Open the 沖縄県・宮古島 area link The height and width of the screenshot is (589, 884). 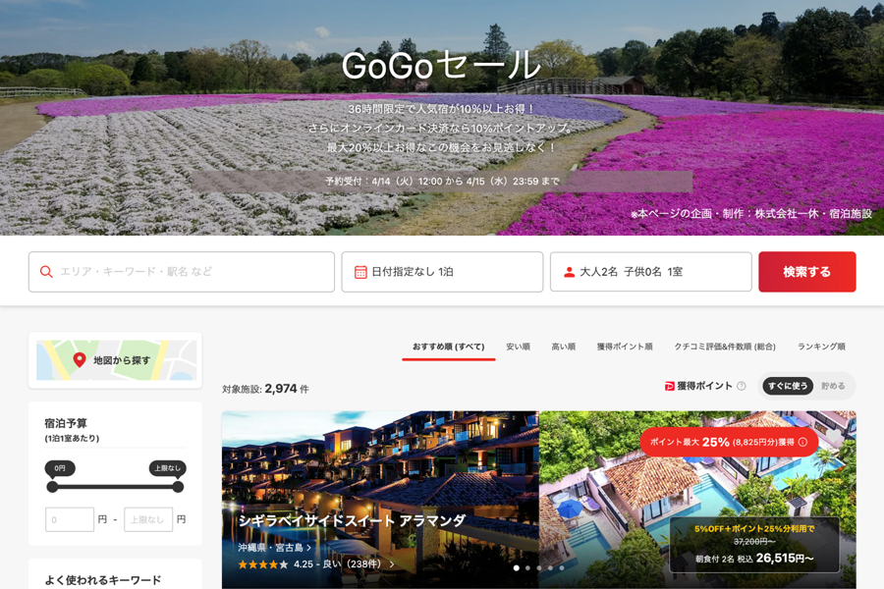(x=273, y=548)
